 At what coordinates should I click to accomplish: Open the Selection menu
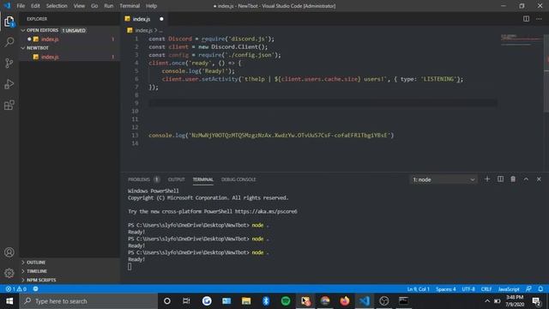57,6
